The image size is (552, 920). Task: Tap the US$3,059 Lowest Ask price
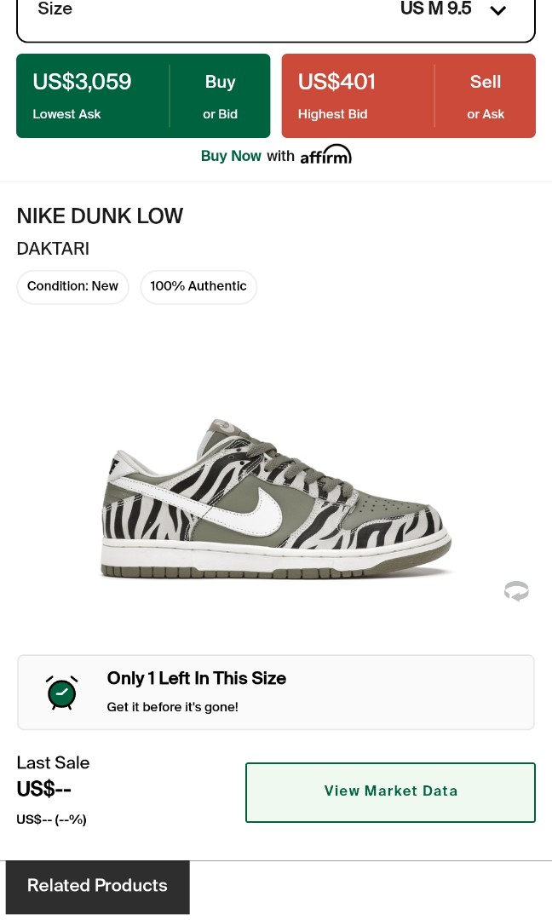coord(83,83)
